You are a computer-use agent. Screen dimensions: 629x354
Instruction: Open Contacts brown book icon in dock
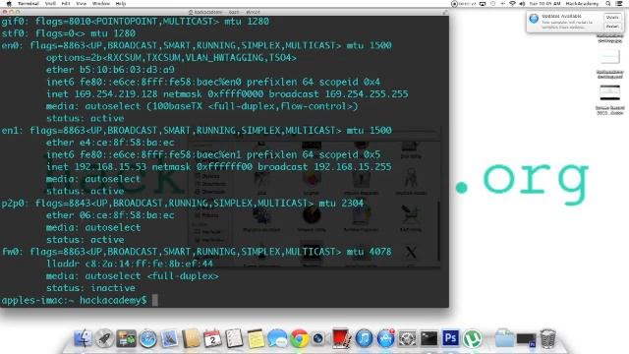[x=191, y=338]
